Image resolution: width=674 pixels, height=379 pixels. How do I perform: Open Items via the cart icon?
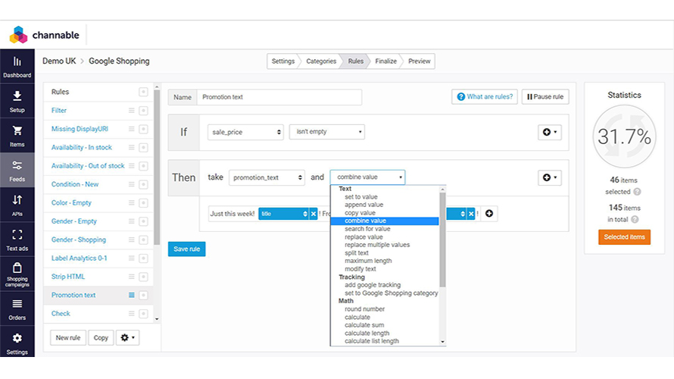pos(17,136)
